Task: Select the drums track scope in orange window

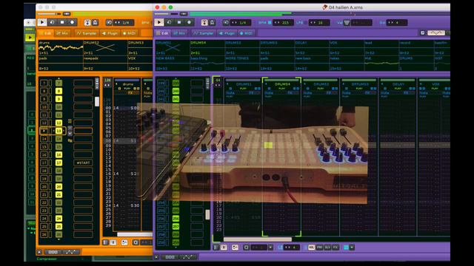Action: [x=61, y=47]
